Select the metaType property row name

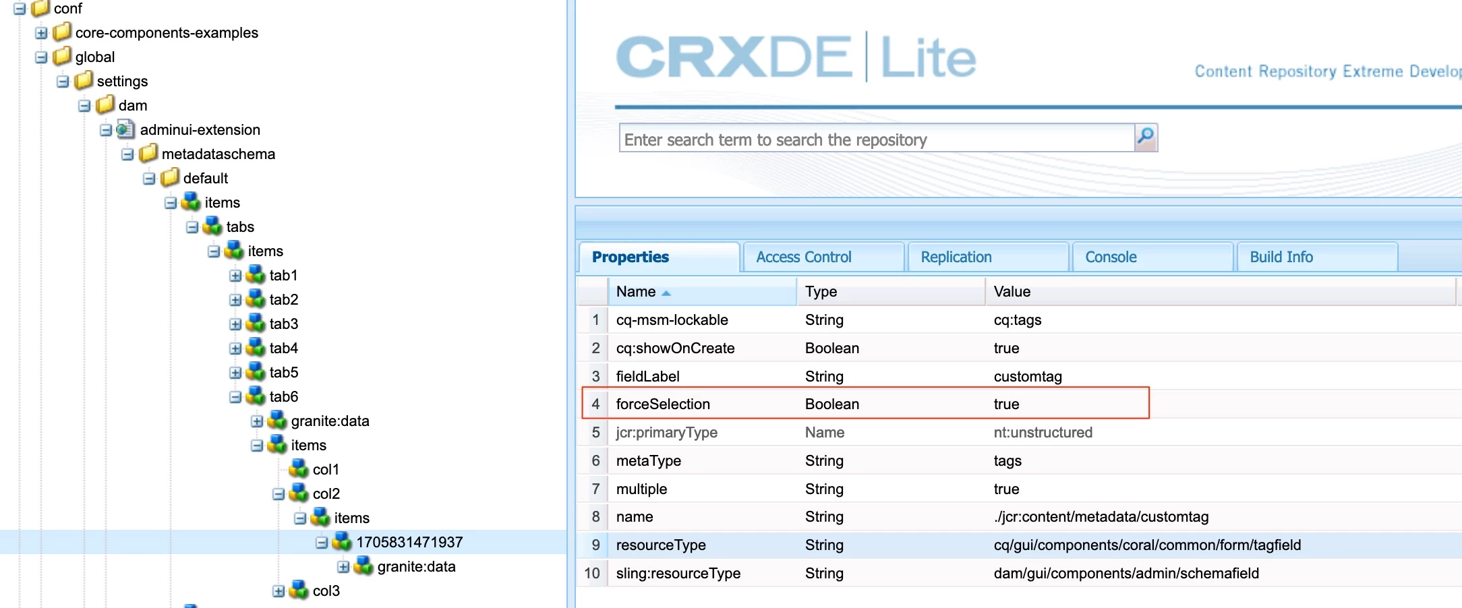pos(649,460)
